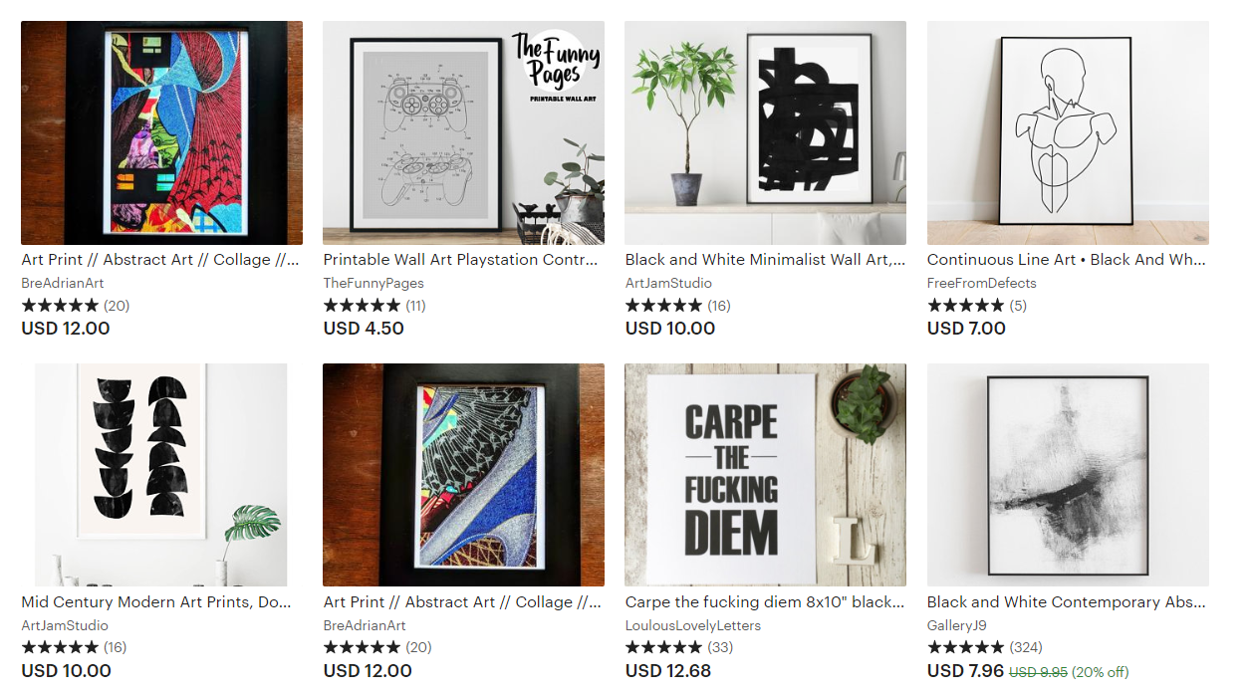Open the continuous line art body thumbnail
The height and width of the screenshot is (695, 1250).
(1068, 132)
